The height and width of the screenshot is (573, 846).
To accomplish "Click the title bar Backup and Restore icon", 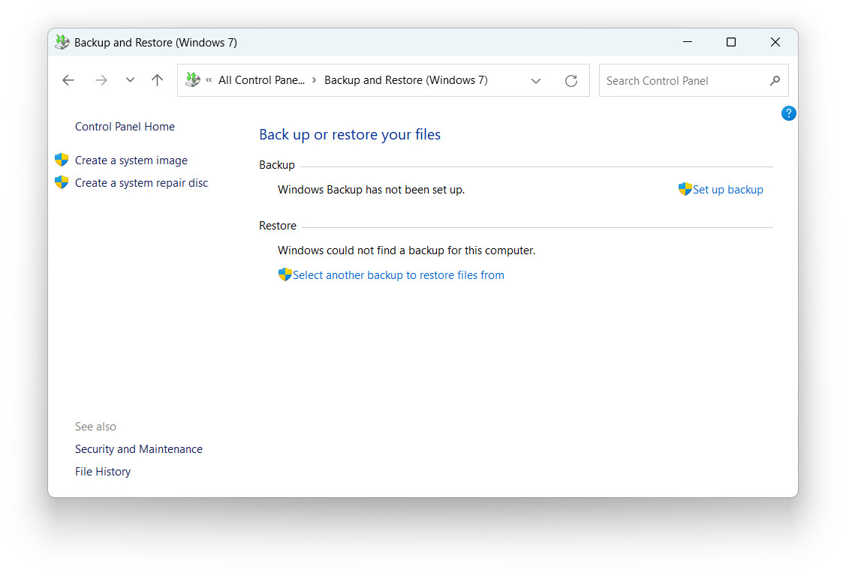I will (x=62, y=42).
